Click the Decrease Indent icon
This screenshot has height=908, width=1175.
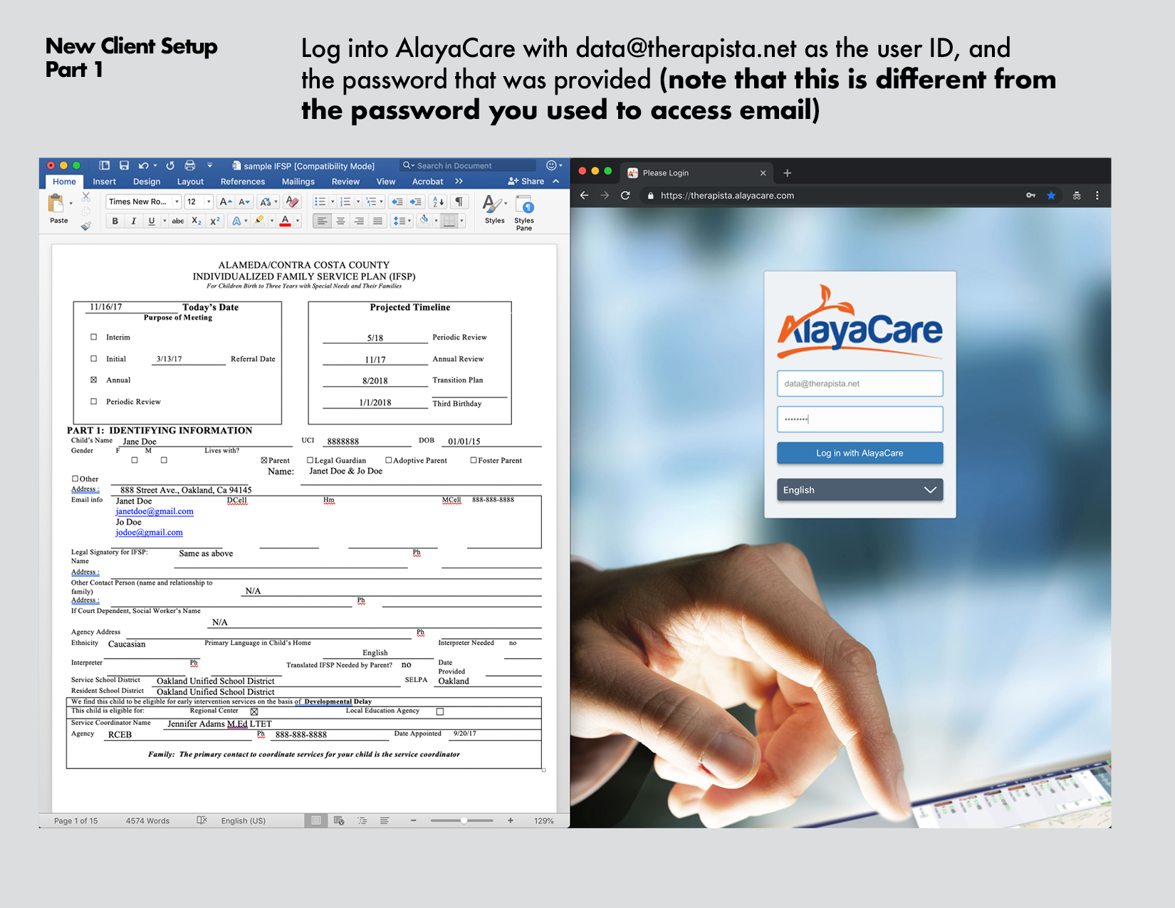click(397, 202)
